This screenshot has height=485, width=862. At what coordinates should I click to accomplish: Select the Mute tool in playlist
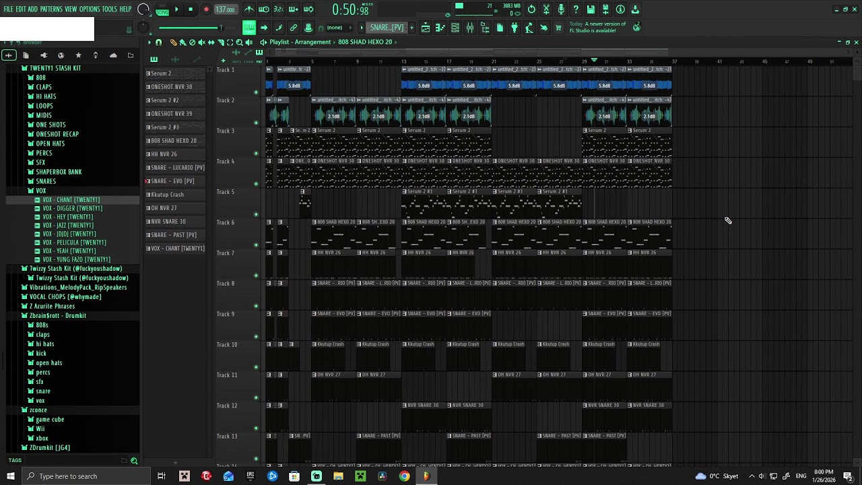coord(201,42)
